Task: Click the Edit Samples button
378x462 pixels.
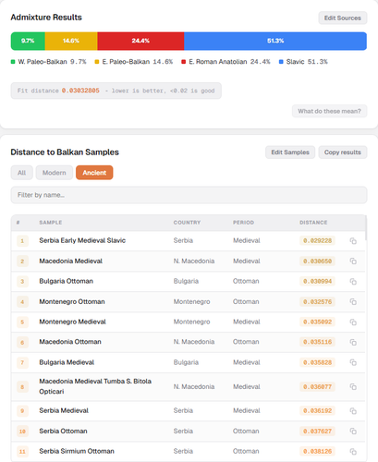Action: pos(290,152)
